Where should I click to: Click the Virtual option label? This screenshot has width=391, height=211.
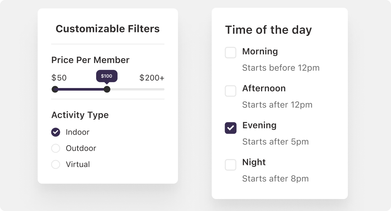coord(78,164)
